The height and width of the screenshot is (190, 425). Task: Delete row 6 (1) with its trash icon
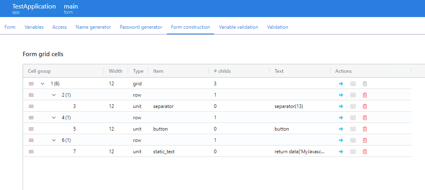tap(365, 140)
